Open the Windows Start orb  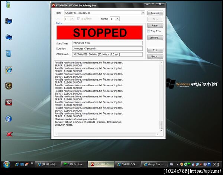[7, 165]
